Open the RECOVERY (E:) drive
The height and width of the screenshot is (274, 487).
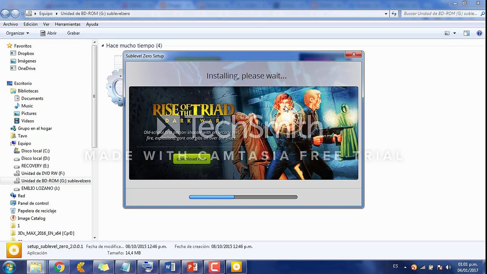point(35,166)
